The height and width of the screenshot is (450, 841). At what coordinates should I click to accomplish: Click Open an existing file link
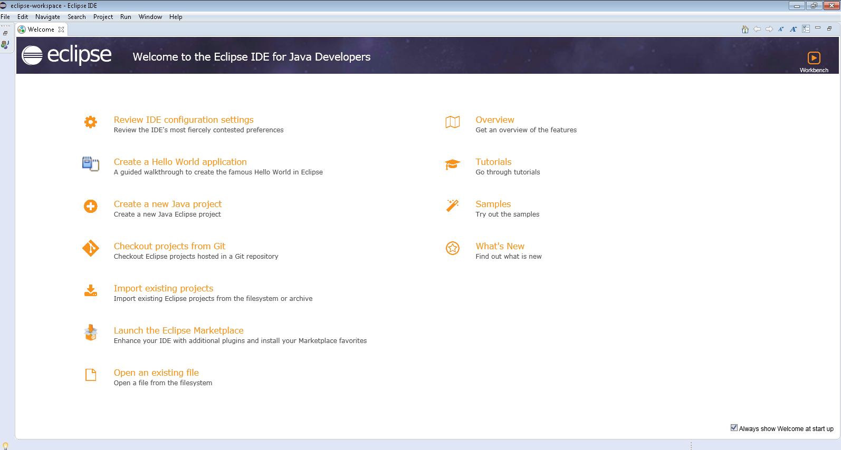pos(156,373)
